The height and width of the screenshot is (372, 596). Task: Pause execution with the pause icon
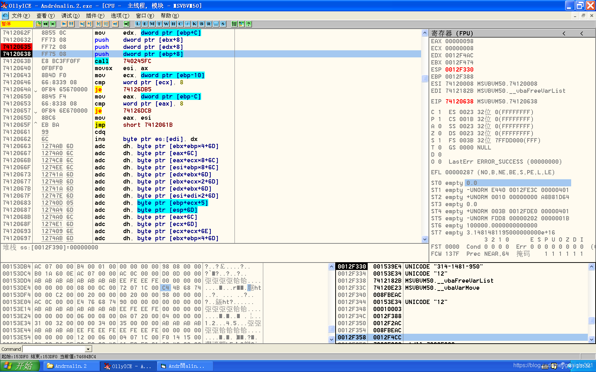(71, 24)
